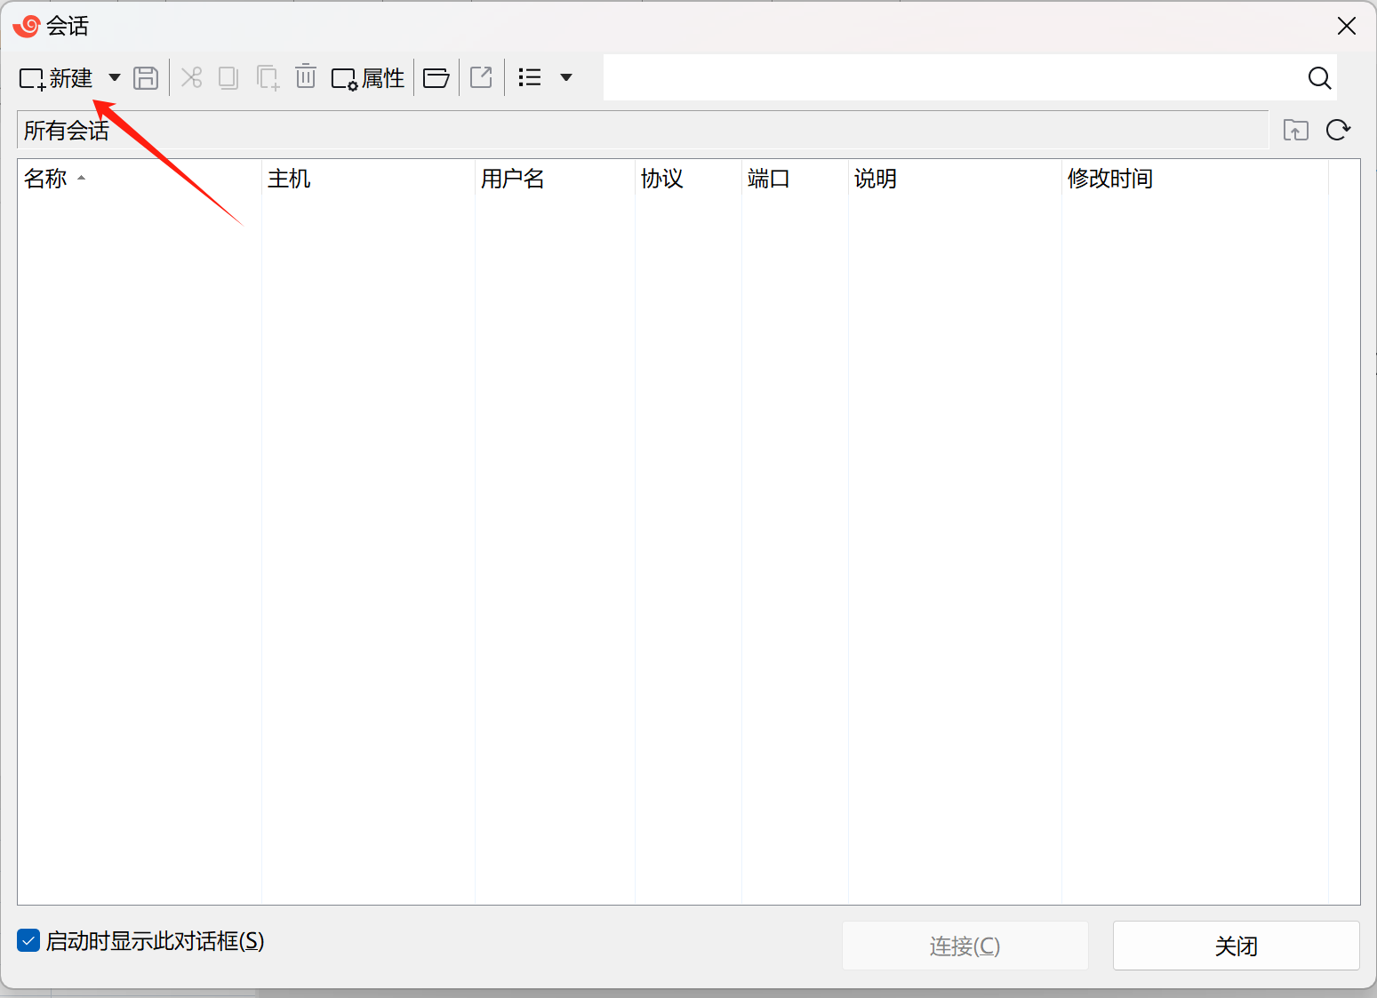This screenshot has height=998, width=1377.
Task: Click inside the session search field
Action: 951,78
